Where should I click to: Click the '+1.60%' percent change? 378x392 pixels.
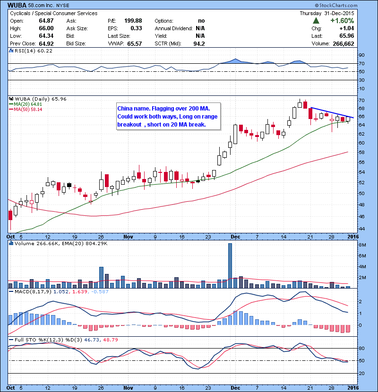[x=342, y=21]
